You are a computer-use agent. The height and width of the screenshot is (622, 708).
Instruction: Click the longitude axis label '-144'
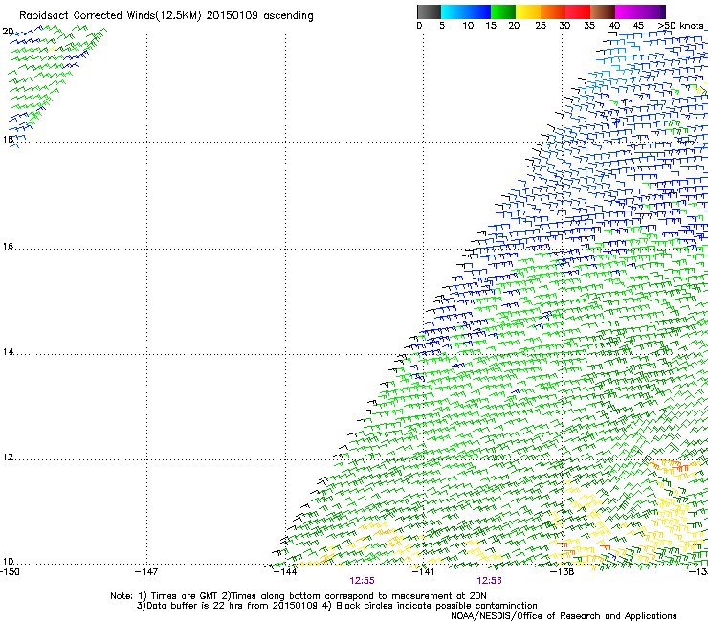tap(285, 572)
